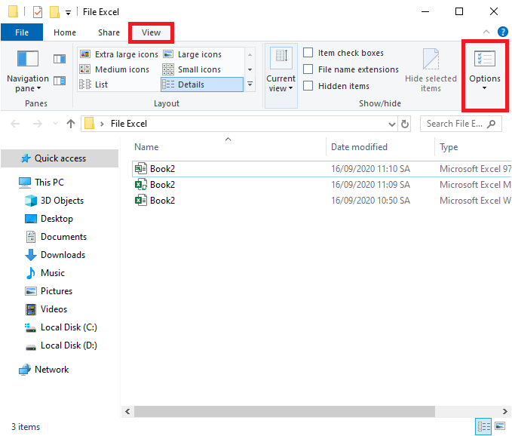This screenshot has width=512, height=436.
Task: Open the address bar history dropdown
Action: point(391,124)
